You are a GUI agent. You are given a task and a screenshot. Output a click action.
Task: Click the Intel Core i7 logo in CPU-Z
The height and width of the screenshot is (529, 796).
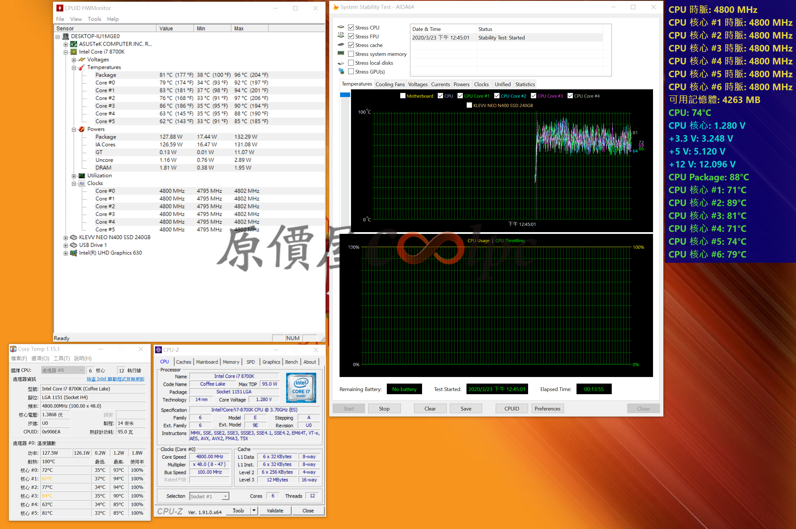tap(301, 388)
